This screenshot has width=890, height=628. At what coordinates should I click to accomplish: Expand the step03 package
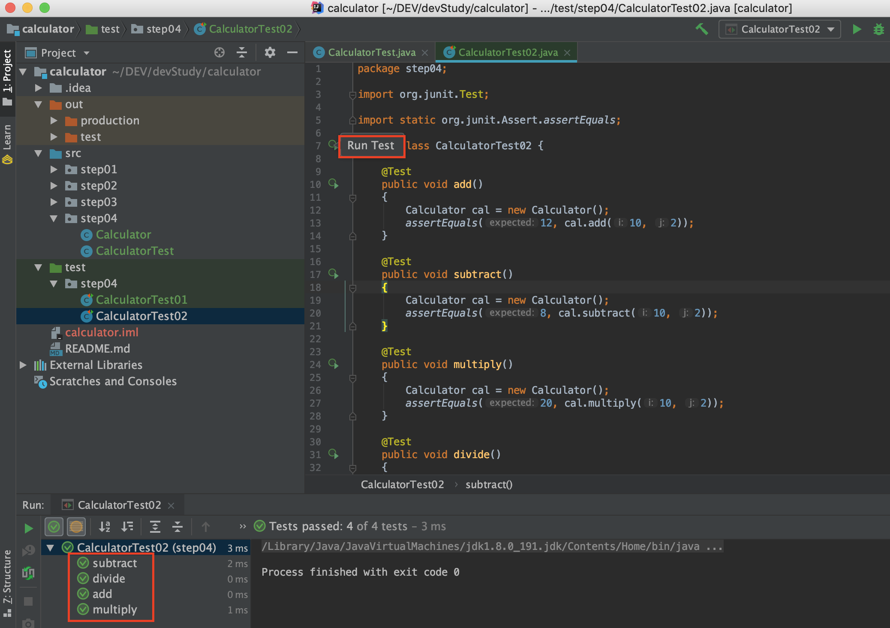54,202
